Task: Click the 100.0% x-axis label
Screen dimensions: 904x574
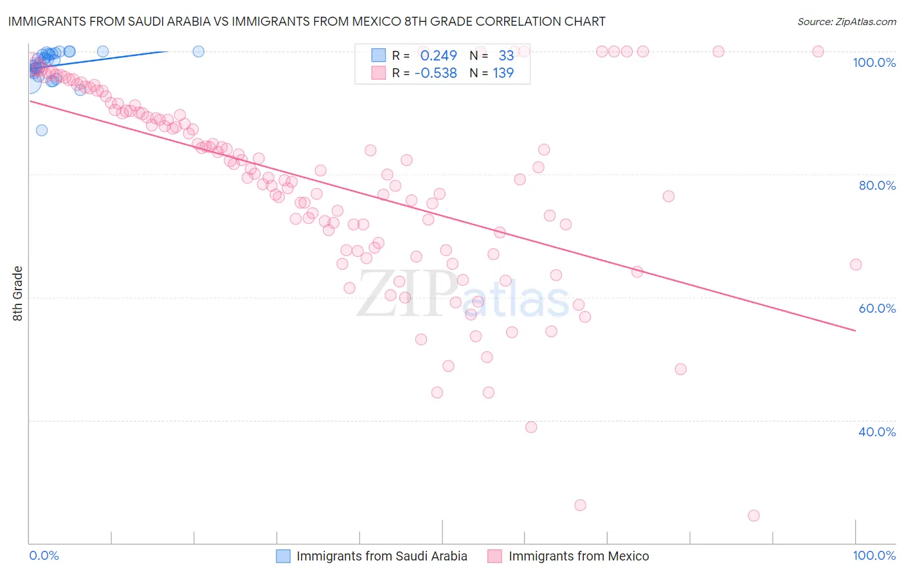Action: pos(874,555)
